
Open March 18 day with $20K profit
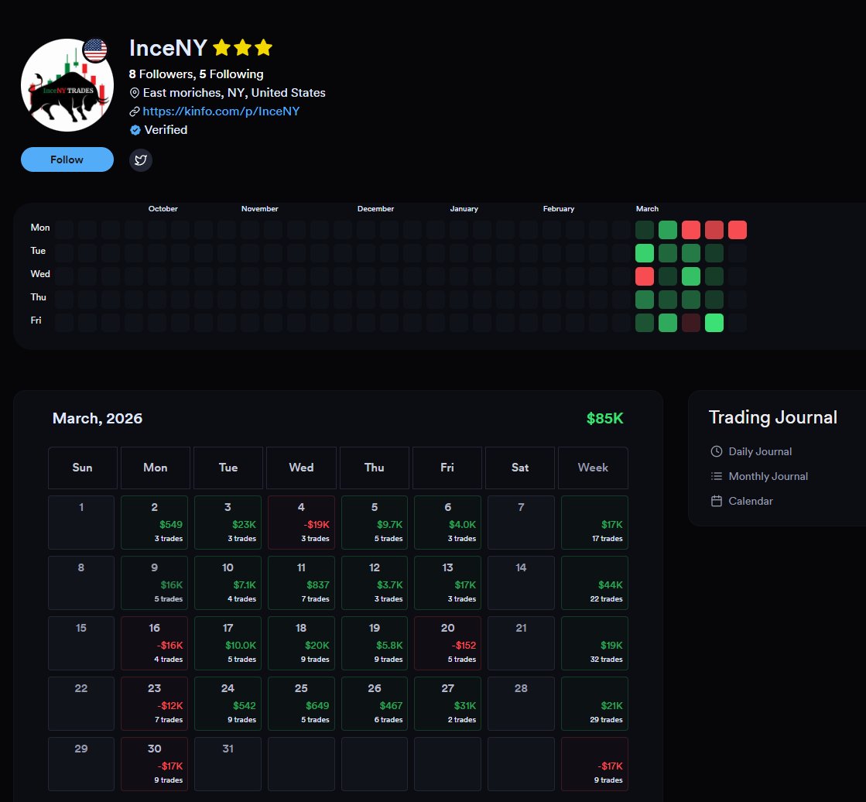coord(301,643)
